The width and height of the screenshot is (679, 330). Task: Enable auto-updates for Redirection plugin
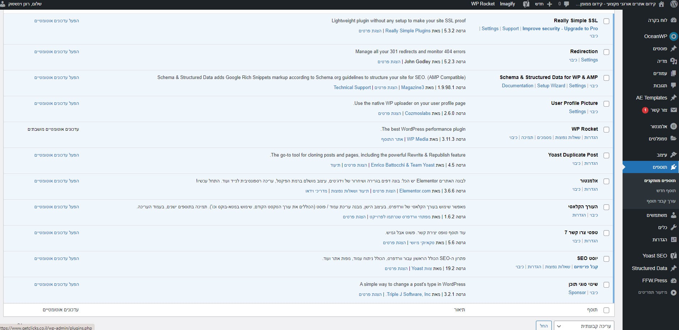57,52
